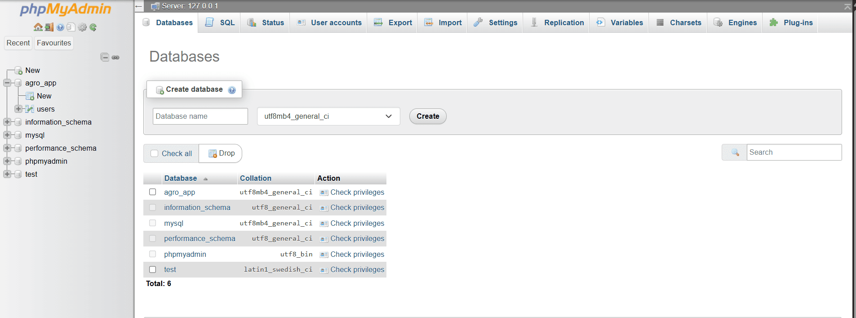Click the search magnifier icon
856x318 pixels.
coord(735,152)
